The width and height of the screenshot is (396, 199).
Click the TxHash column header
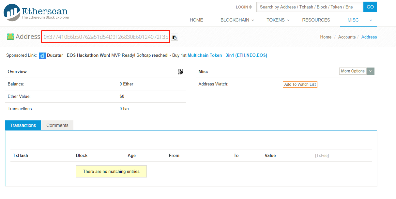coord(21,156)
